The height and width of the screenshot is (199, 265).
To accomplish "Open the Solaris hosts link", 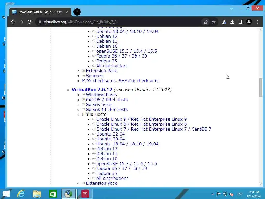I will pos(99,104).
